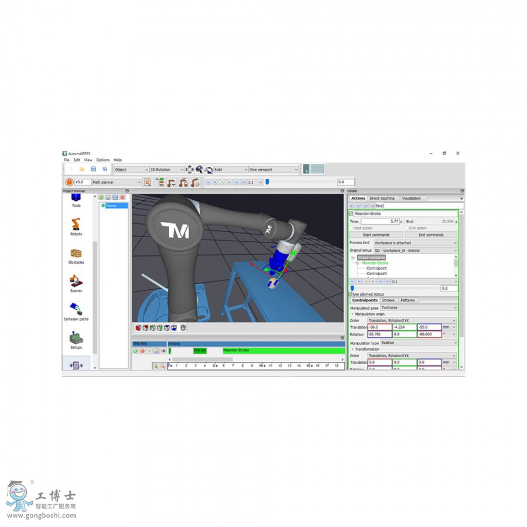This screenshot has width=527, height=527.
Task: Click the Find input field
Action: pos(423,206)
